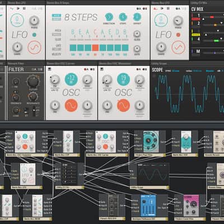This screenshot has width=224, height=224.
Task: Select the VELOCITY row label in 8 STEPS
Action: [x=57, y=54]
